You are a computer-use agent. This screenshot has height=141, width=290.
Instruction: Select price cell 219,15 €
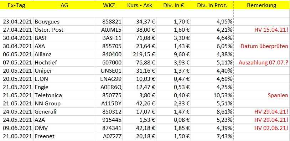pyautogui.click(x=140, y=54)
